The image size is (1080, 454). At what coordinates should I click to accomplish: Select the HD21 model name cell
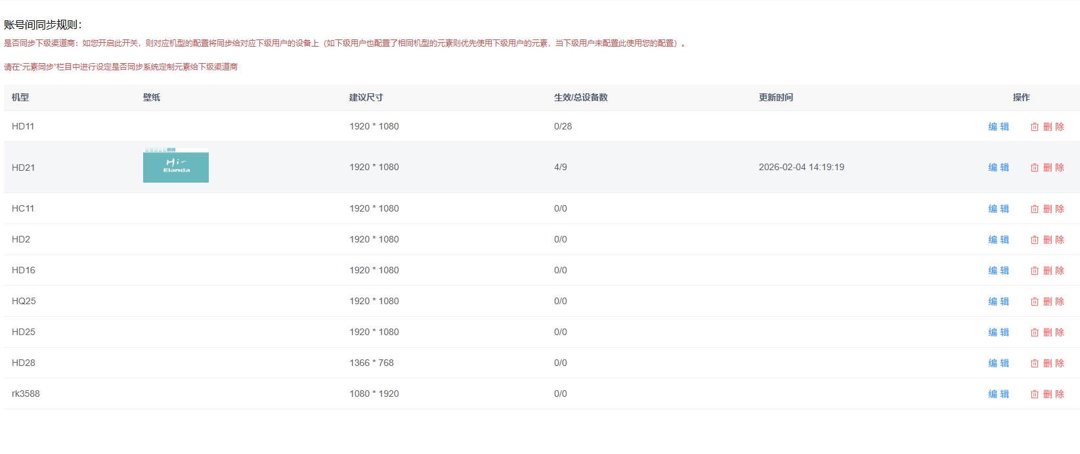pyautogui.click(x=24, y=168)
